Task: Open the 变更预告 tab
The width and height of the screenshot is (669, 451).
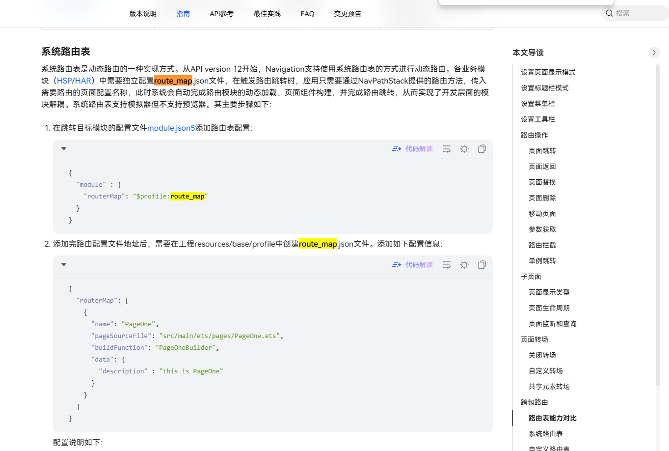Action: click(x=348, y=14)
